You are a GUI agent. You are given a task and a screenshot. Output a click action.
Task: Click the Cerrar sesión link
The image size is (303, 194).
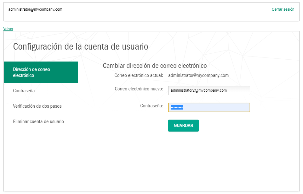[x=283, y=9]
